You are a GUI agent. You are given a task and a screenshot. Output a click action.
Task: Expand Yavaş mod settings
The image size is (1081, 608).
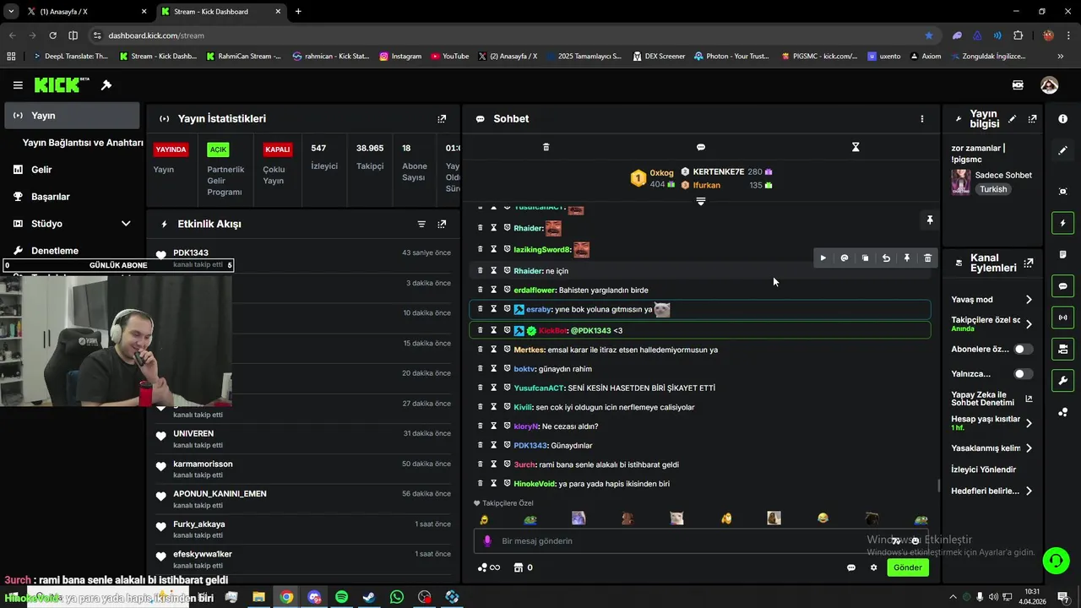tap(1029, 300)
